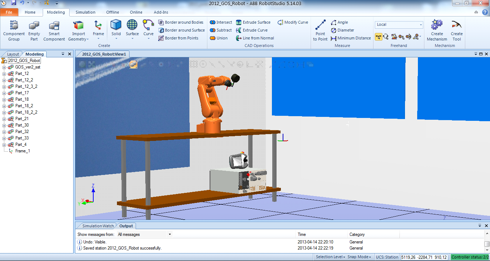Switch to the Online ribbon tab
490x261 pixels.
(x=136, y=12)
